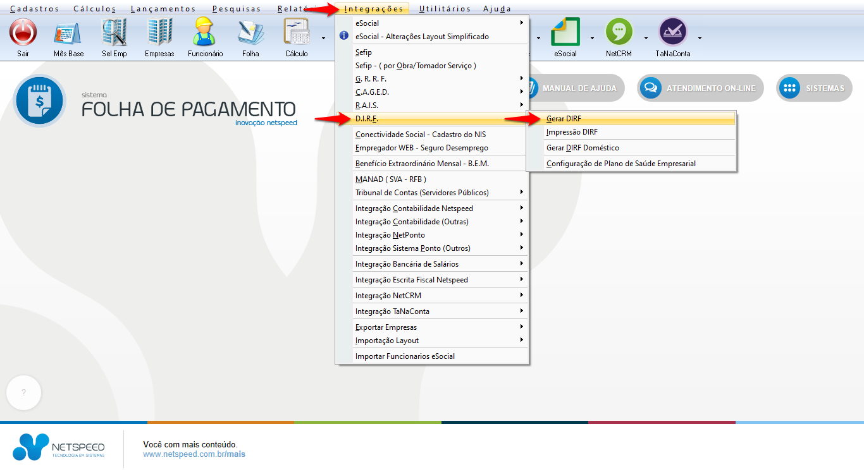The image size is (864, 472).
Task: Expand the dropdown arrow beside TaNaConta
Action: click(x=700, y=38)
